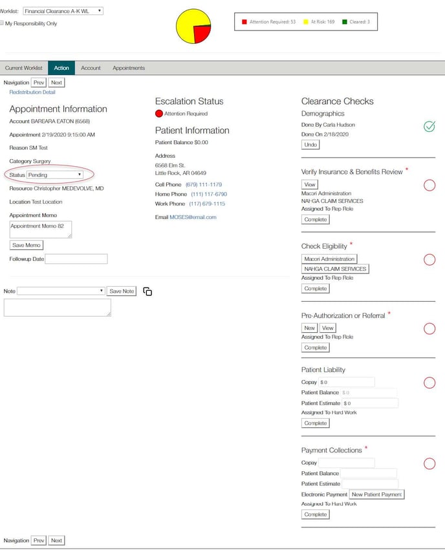Click the New Patient Payment button
Image resolution: width=445 pixels, height=550 pixels.
coord(376,494)
